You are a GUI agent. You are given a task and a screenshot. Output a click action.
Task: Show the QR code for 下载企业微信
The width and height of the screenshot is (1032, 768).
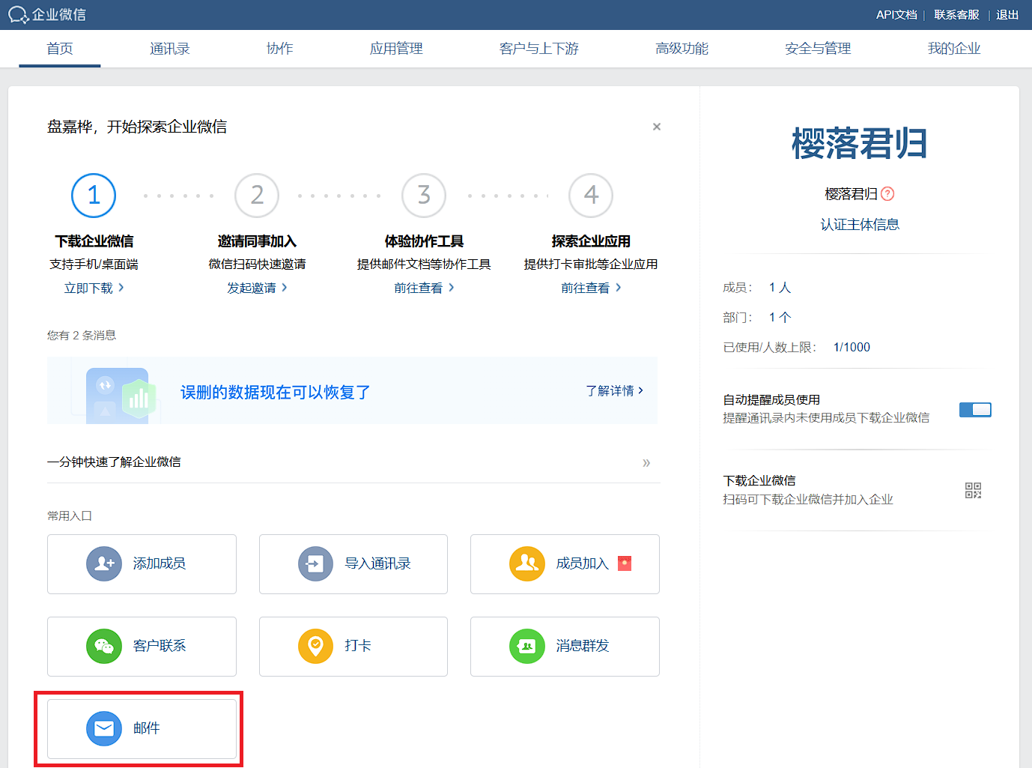973,491
